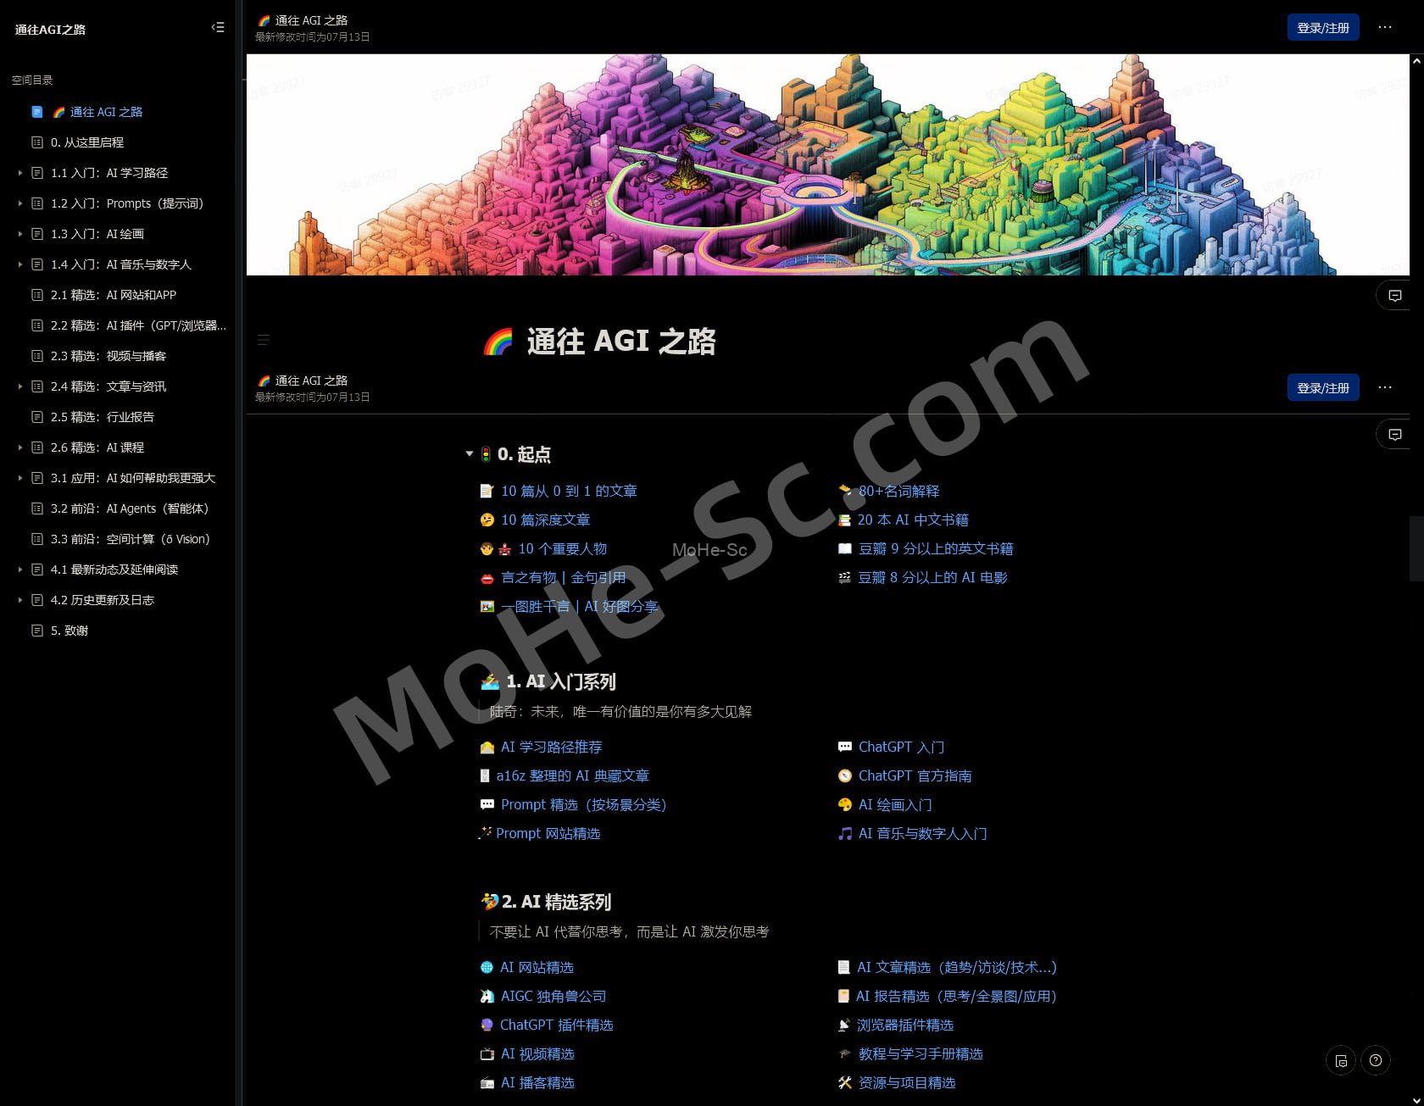The width and height of the screenshot is (1424, 1106).
Task: Click the second comment icon beside section 0
Action: click(x=1394, y=435)
